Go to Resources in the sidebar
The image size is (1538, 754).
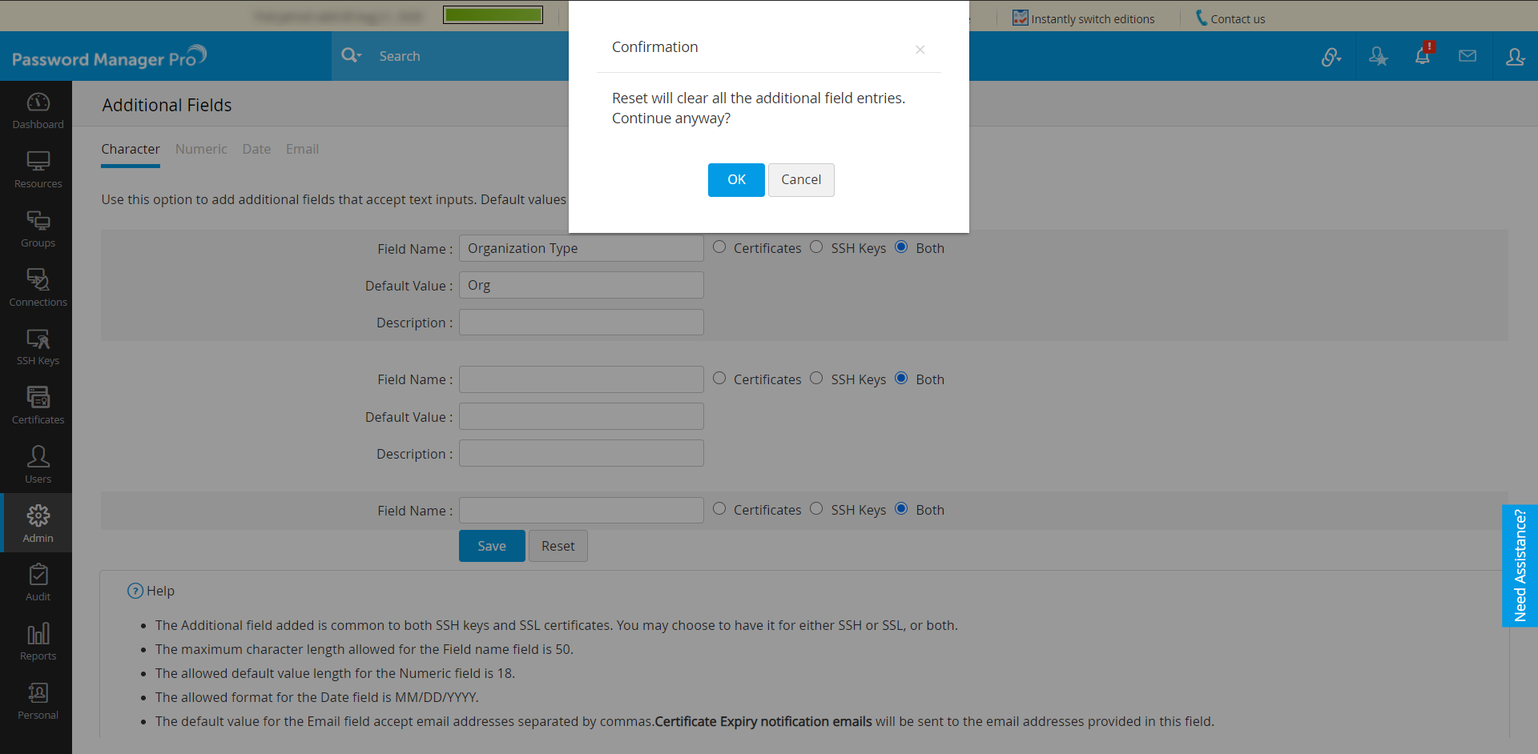click(38, 170)
